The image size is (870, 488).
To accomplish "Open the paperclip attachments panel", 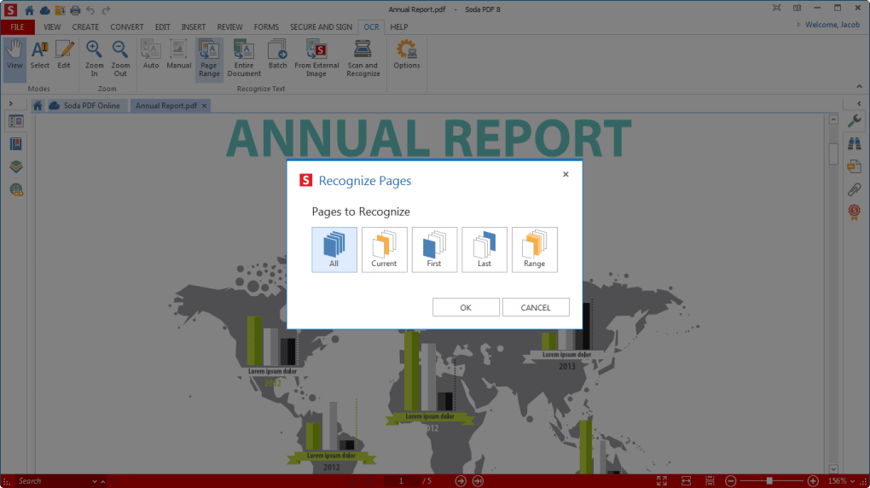I will pos(853,189).
